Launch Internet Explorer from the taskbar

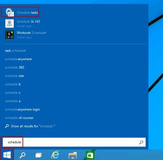(x=55, y=155)
